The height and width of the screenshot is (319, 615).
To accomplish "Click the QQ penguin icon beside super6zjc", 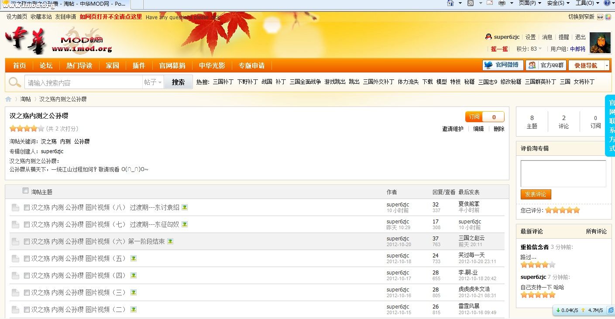I will tap(488, 37).
